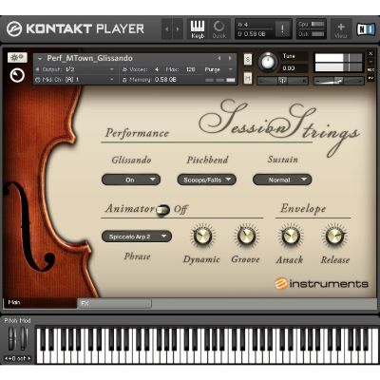The image size is (380, 380).
Task: Click the Max voices 128 value
Action: [190, 69]
